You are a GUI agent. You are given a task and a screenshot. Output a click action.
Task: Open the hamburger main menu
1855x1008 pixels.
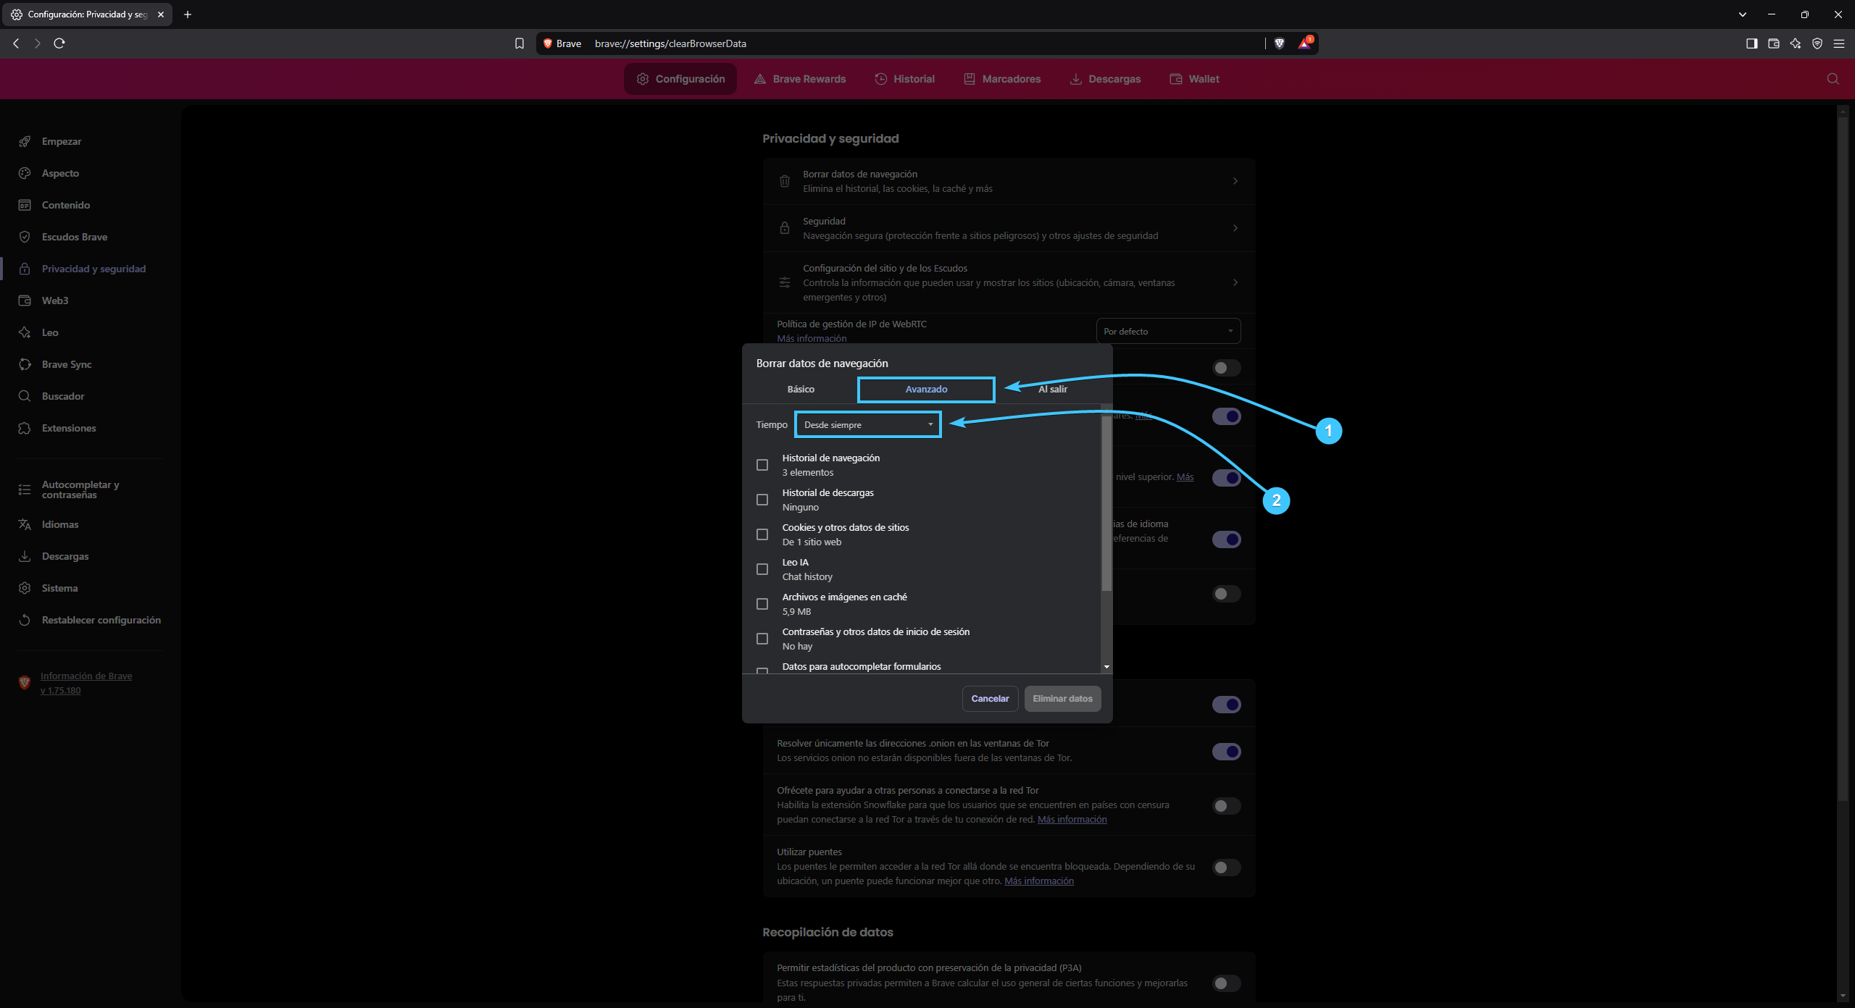coord(1838,43)
